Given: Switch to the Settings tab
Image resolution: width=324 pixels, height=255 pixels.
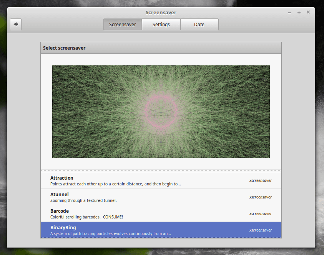Looking at the screenshot, I should pos(161,24).
